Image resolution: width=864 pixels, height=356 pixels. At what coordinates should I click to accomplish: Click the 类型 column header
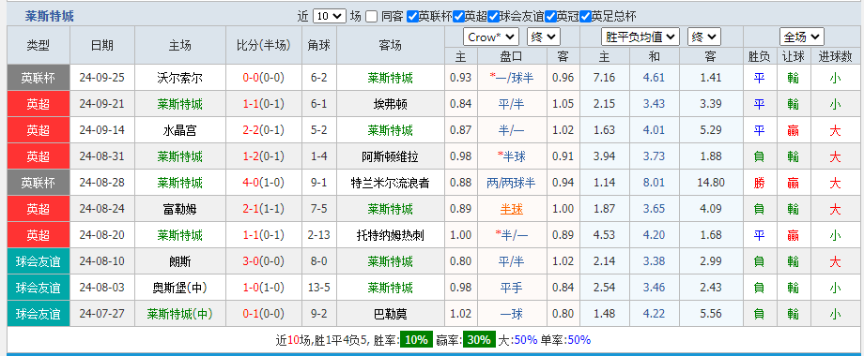pos(39,45)
